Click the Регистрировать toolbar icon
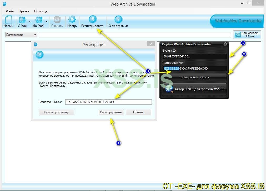266x191 pixels. pyautogui.click(x=93, y=19)
